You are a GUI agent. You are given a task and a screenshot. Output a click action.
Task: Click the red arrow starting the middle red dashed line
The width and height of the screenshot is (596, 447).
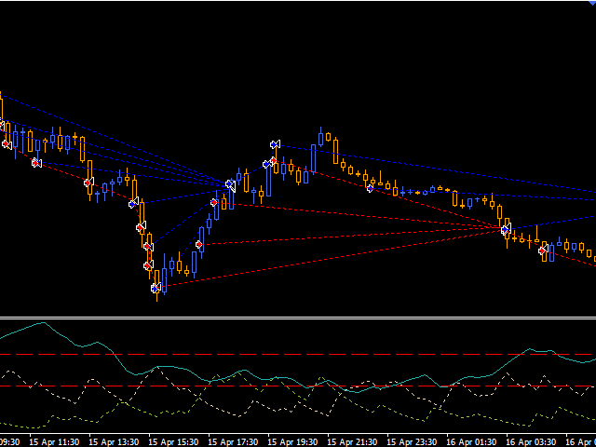[199, 245]
